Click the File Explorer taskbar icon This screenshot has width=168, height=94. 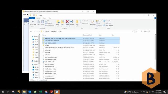pyautogui.click(x=24, y=92)
